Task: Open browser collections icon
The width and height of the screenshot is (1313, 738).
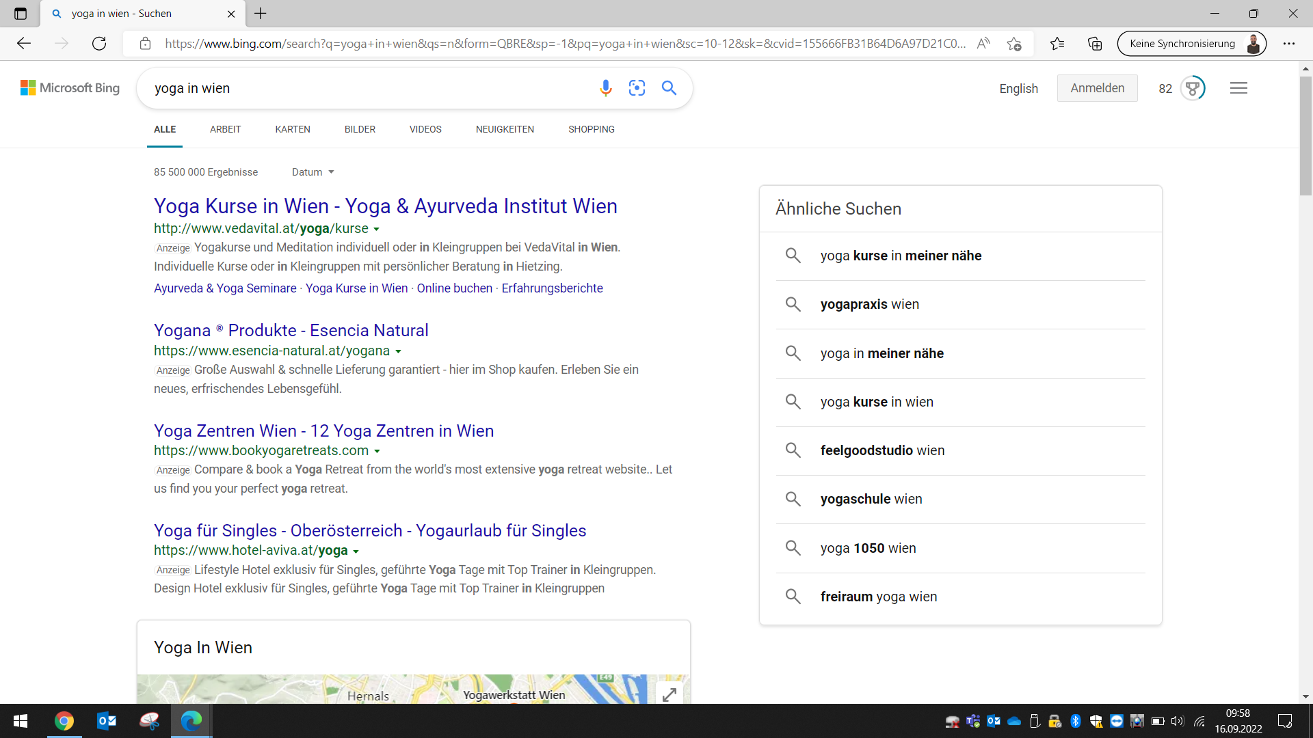Action: (1095, 44)
